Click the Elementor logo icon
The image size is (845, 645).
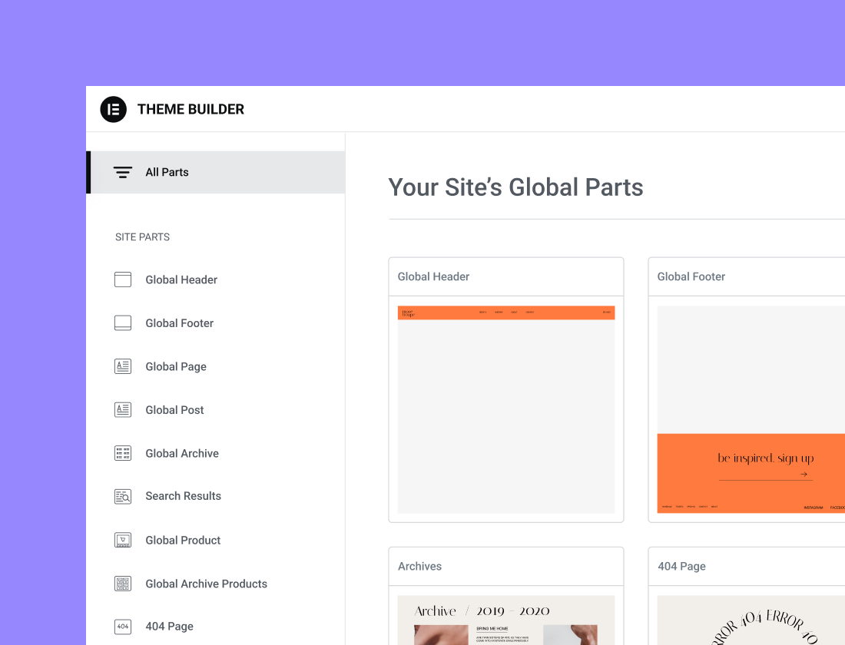click(113, 109)
